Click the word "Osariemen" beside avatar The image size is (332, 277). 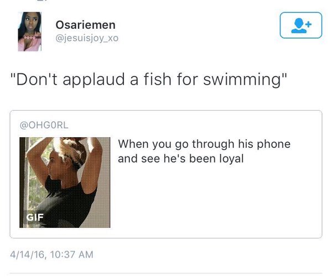(x=86, y=25)
